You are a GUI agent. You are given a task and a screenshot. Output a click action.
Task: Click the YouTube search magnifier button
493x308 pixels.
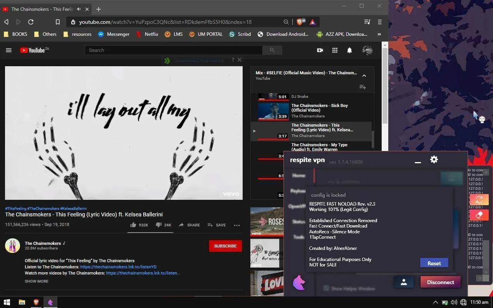tap(272, 50)
